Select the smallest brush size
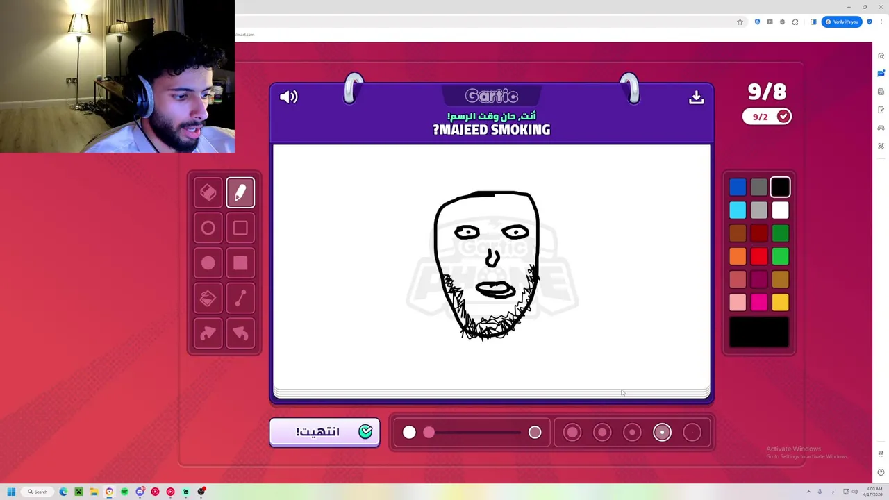 (692, 433)
